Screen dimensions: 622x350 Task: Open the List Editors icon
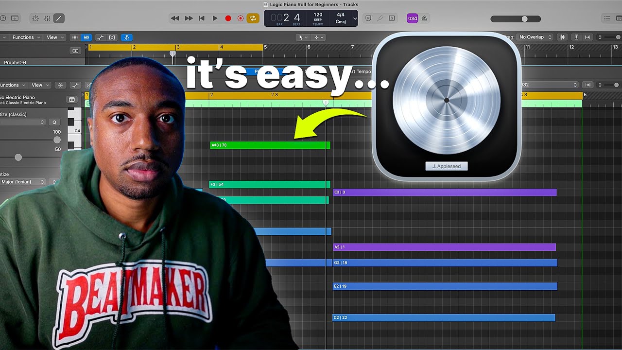(x=606, y=18)
